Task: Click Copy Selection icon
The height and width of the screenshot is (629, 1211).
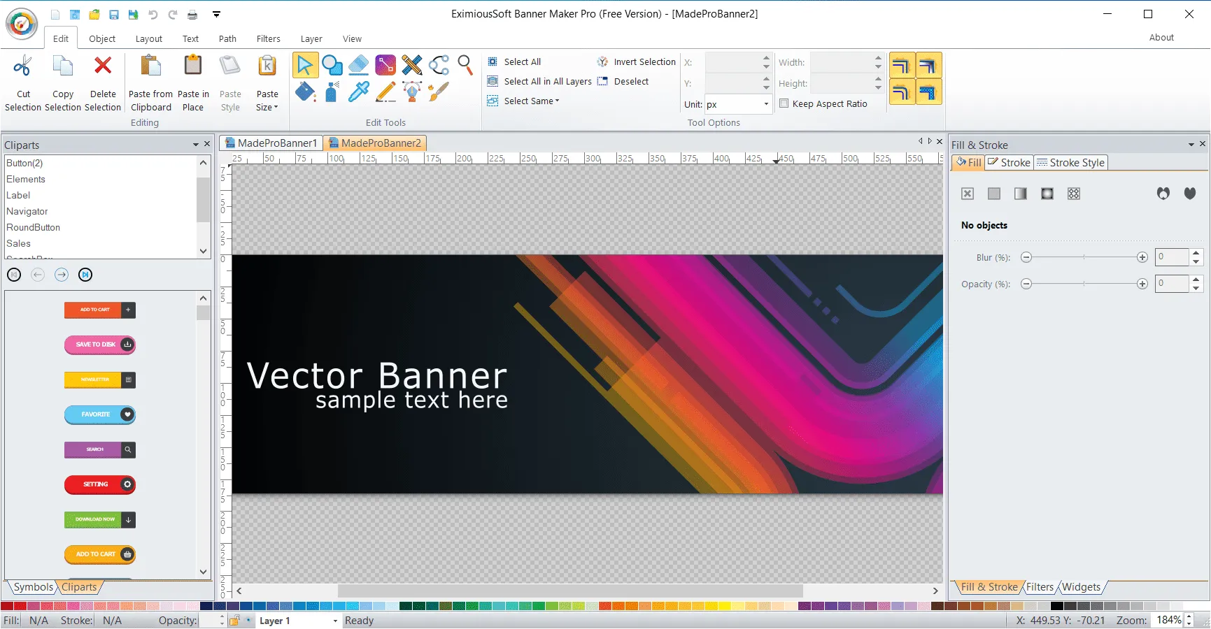Action: (x=63, y=66)
